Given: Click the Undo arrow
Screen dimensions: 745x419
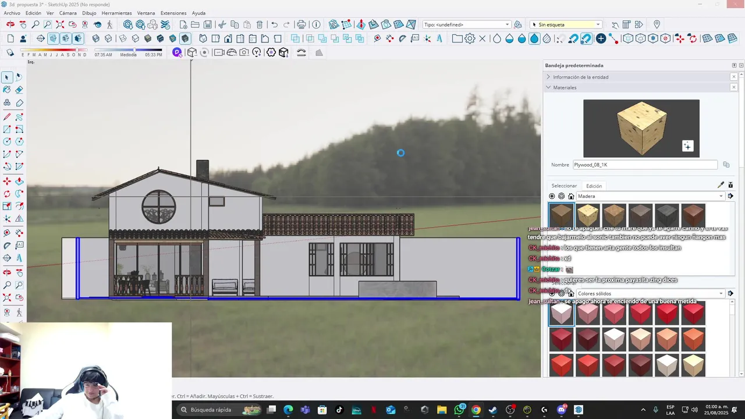Looking at the screenshot, I should 274,24.
